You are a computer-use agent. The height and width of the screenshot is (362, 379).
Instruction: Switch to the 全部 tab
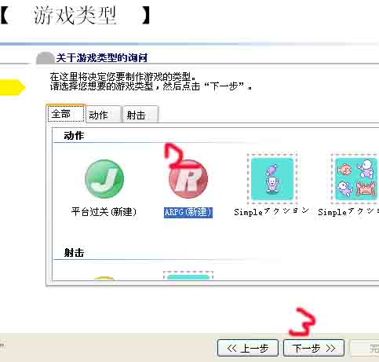(x=66, y=114)
